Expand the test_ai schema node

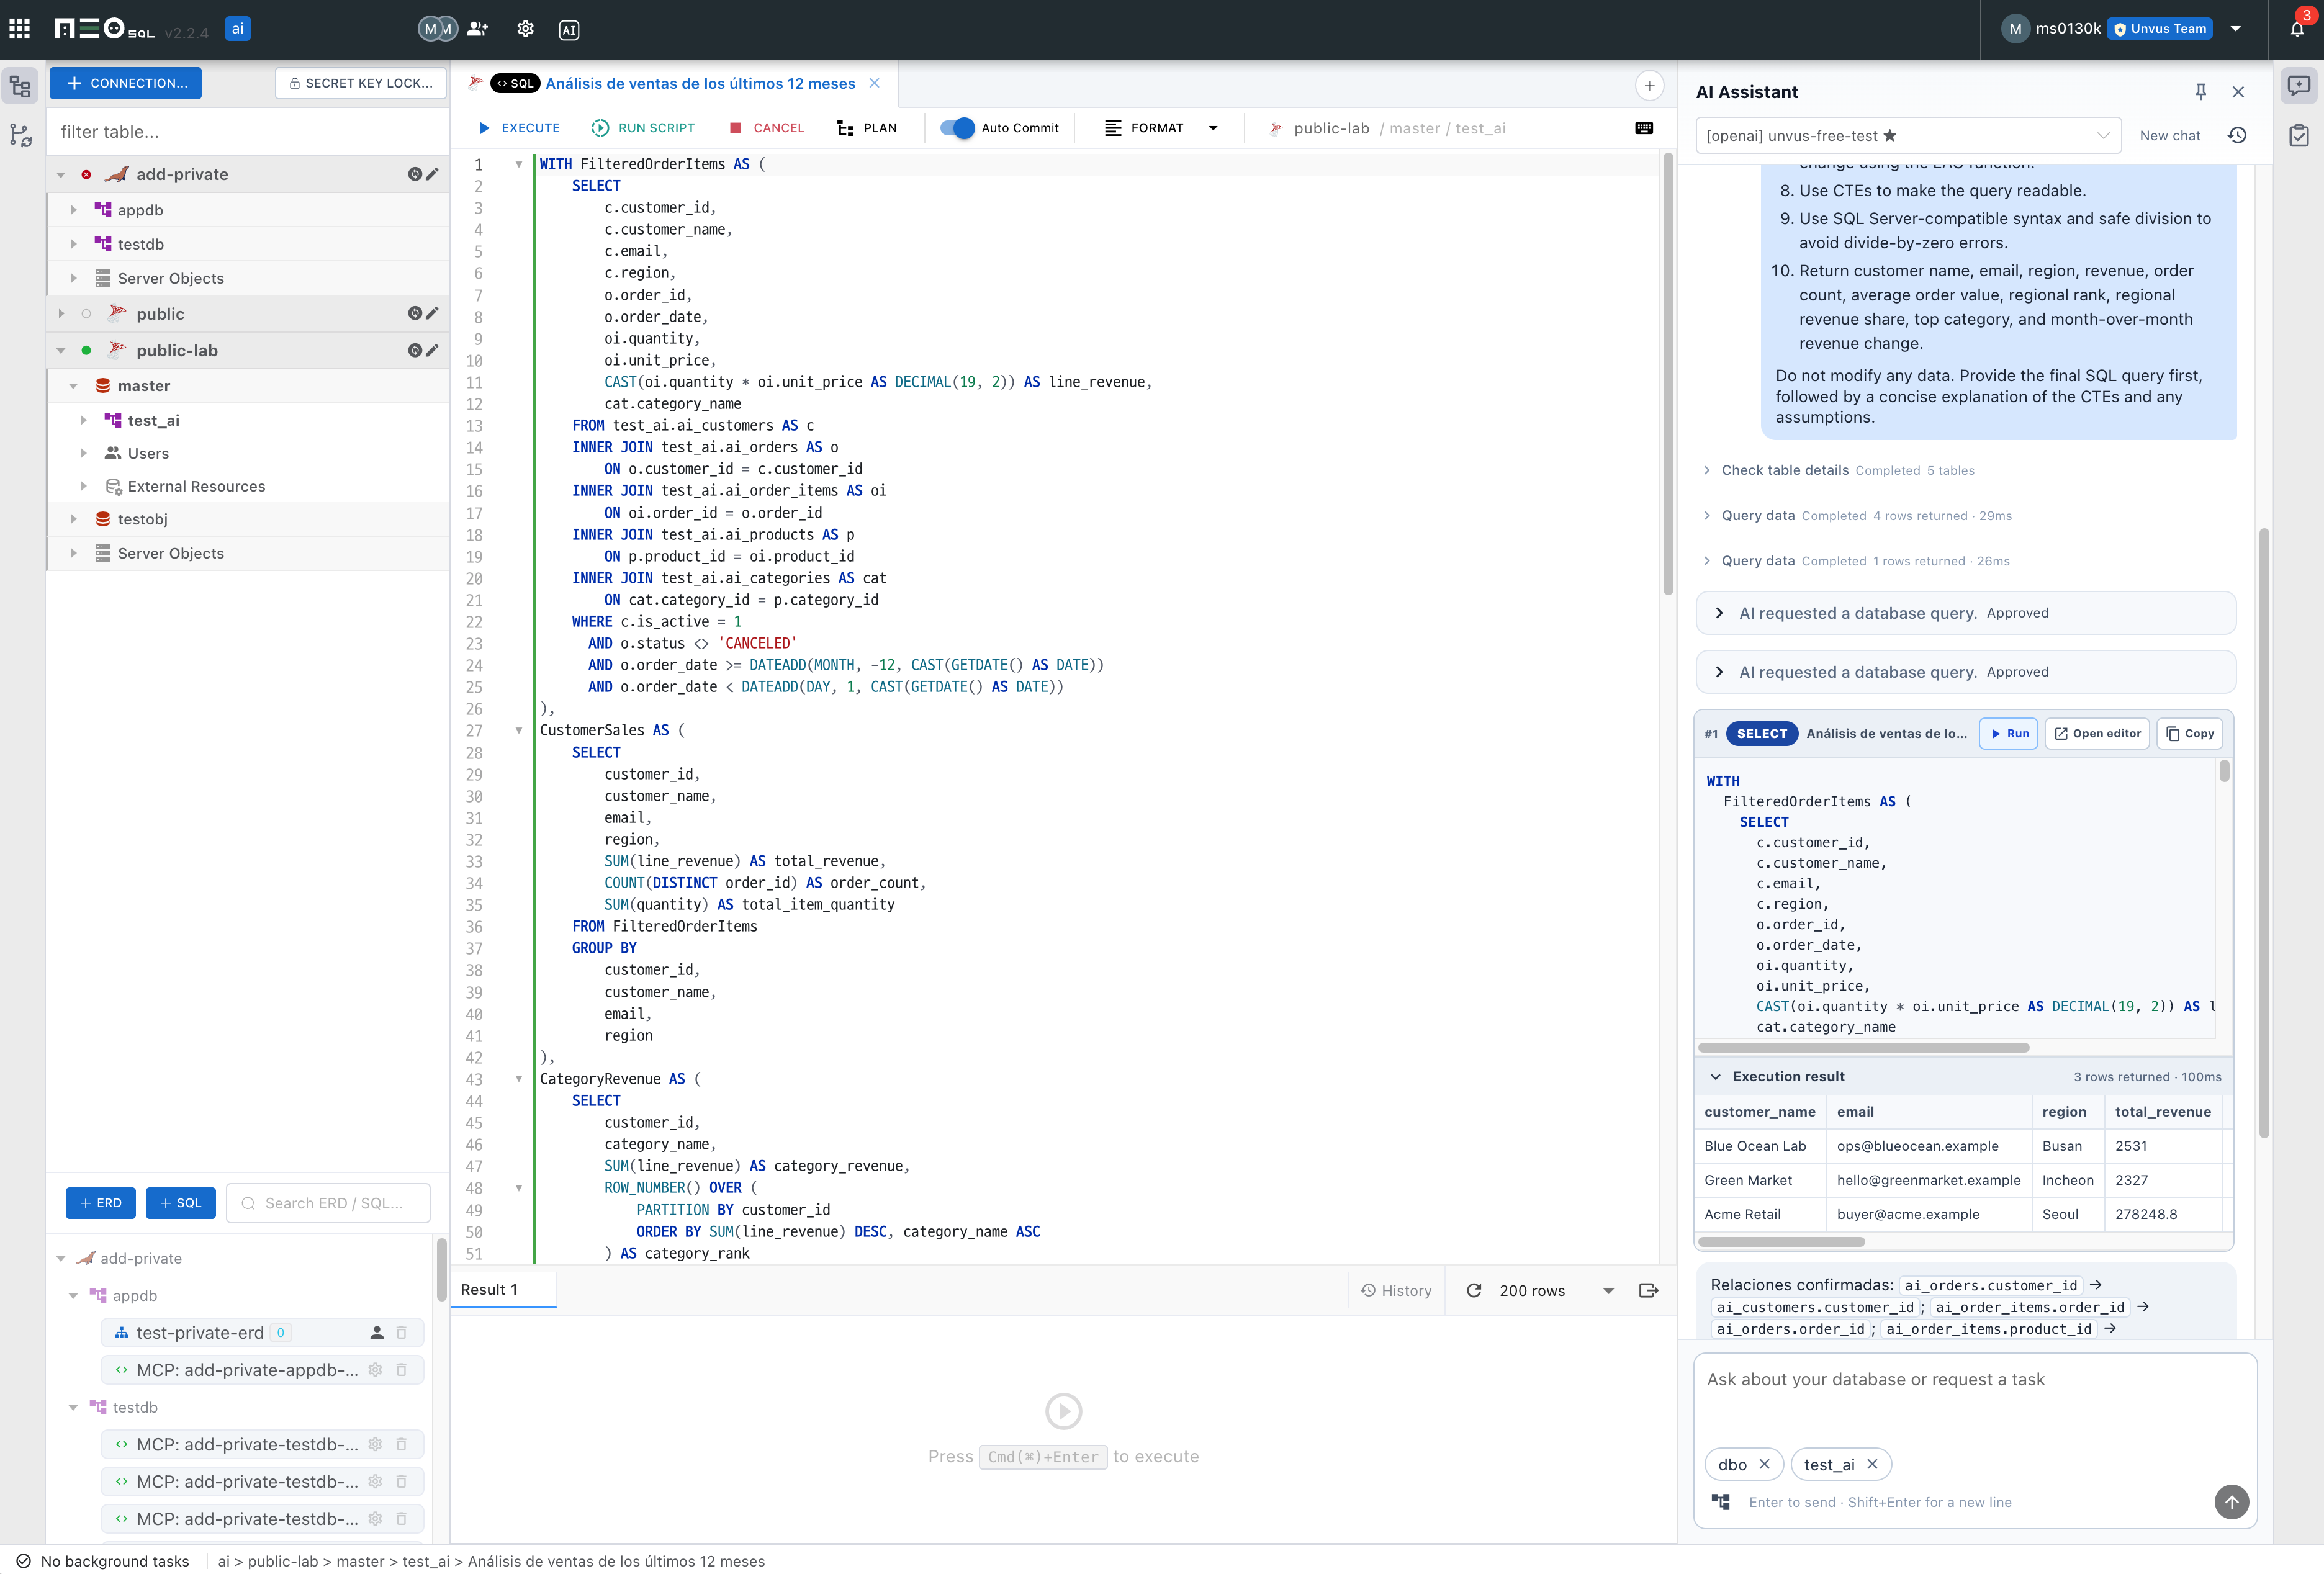[x=83, y=420]
